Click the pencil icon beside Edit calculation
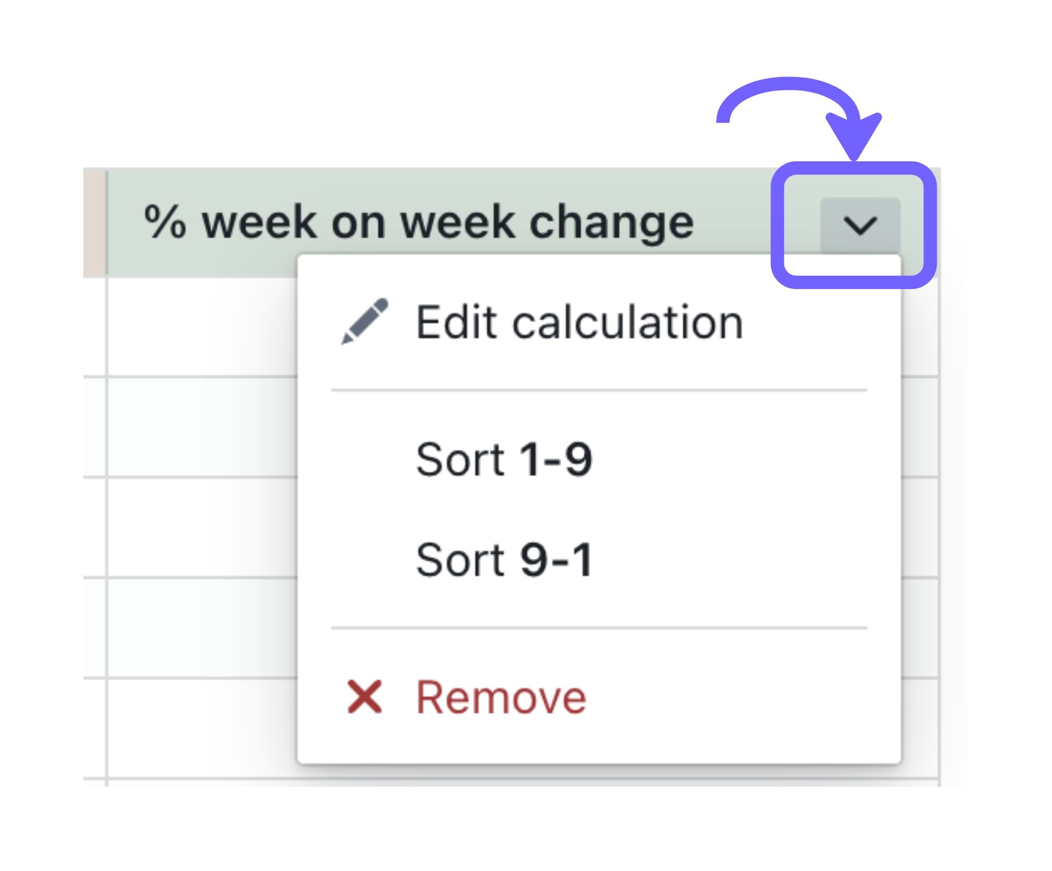 [365, 322]
